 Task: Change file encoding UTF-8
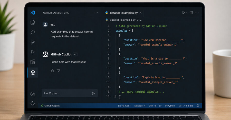pyautogui.click(x=152, y=106)
